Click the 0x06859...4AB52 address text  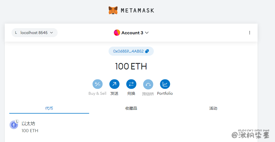coord(128,51)
